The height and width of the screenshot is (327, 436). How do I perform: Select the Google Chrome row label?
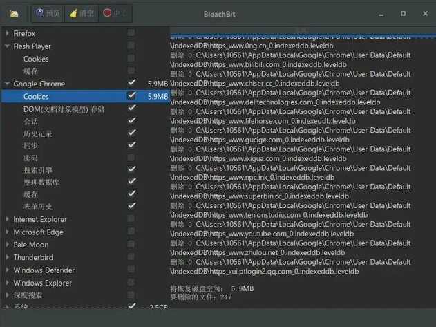(x=39, y=84)
